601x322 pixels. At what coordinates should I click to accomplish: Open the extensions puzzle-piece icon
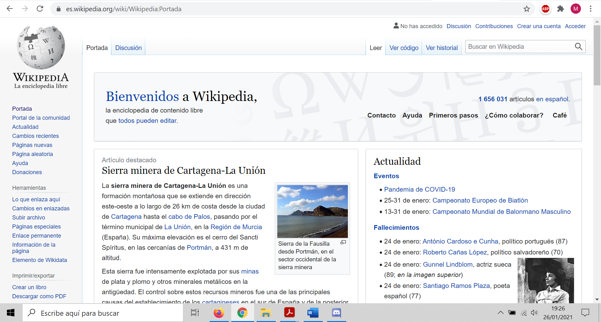tap(561, 9)
